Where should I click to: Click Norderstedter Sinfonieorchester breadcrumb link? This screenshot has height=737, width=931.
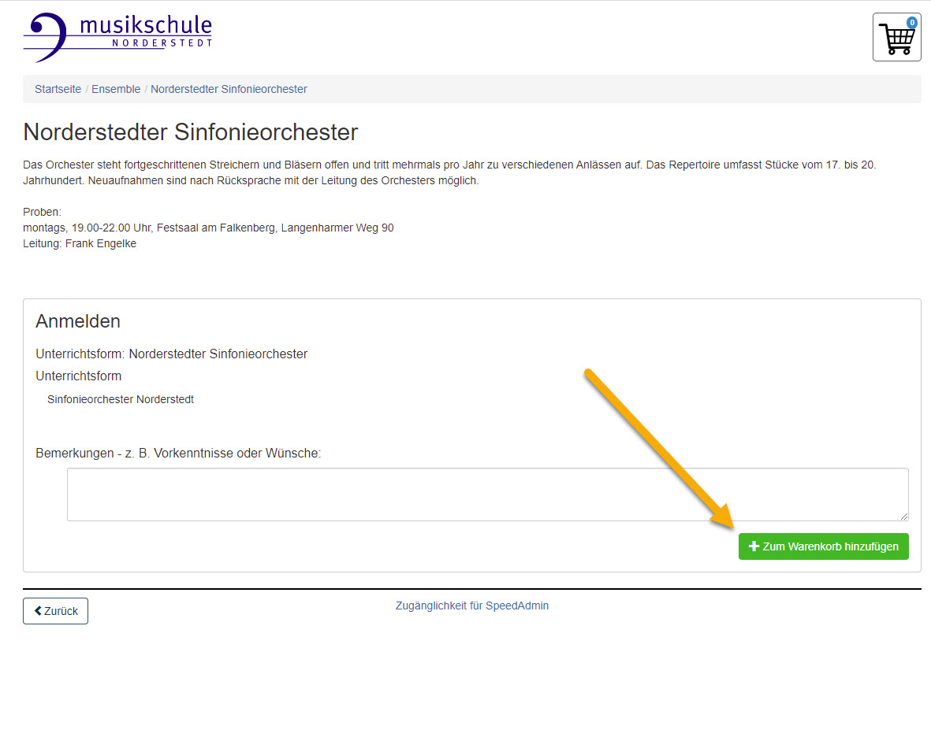[229, 89]
